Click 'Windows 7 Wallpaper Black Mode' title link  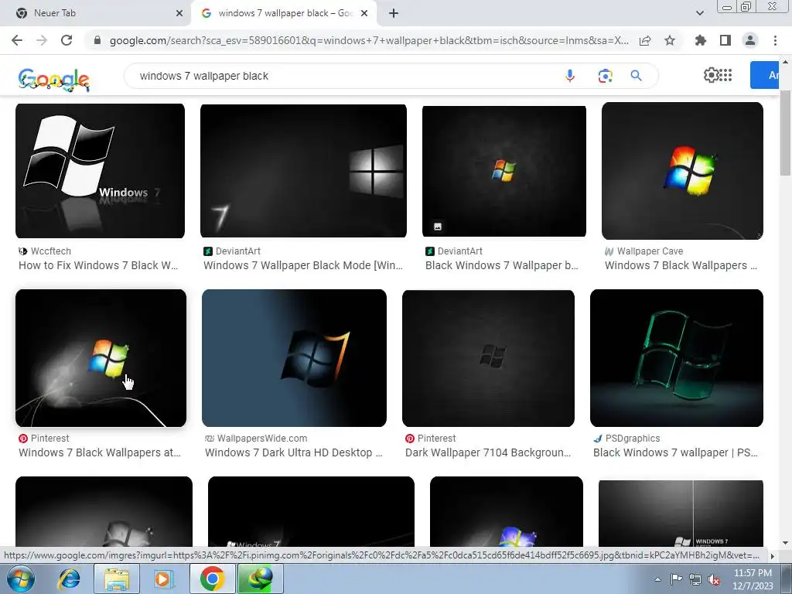(x=303, y=265)
